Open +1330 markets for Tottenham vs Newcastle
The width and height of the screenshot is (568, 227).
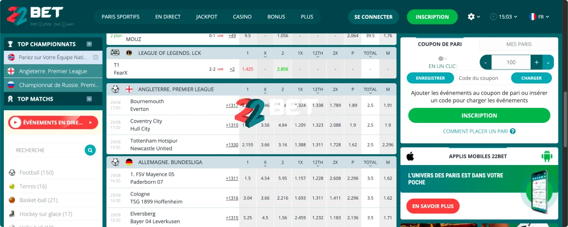232,145
